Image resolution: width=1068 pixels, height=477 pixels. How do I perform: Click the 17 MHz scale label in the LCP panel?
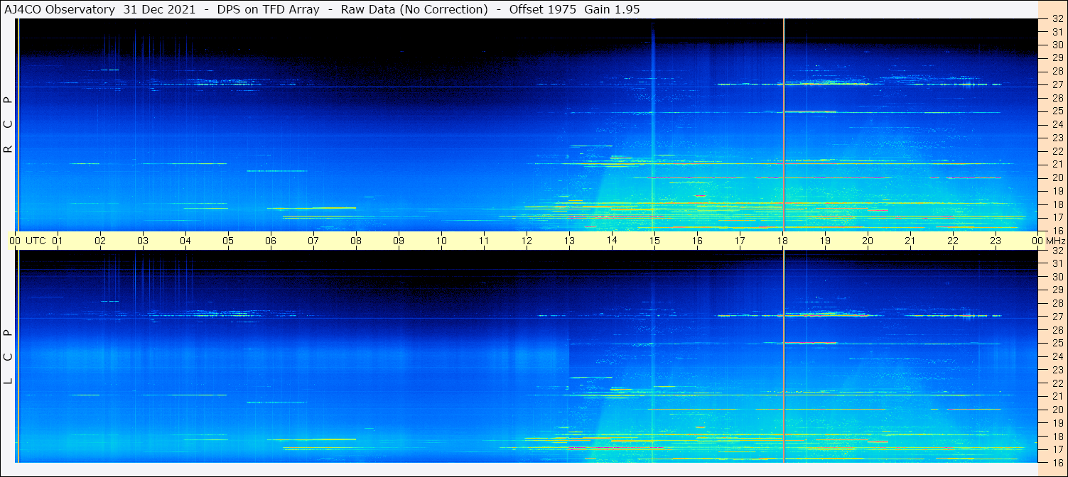click(1057, 449)
